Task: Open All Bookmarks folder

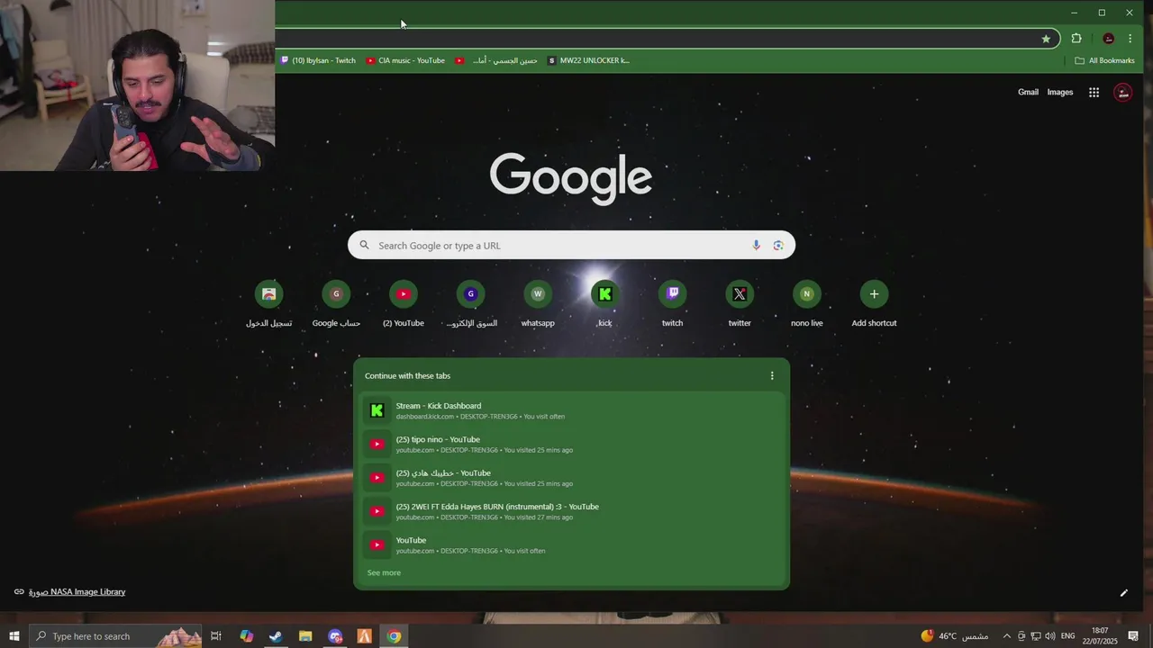Action: pyautogui.click(x=1104, y=60)
